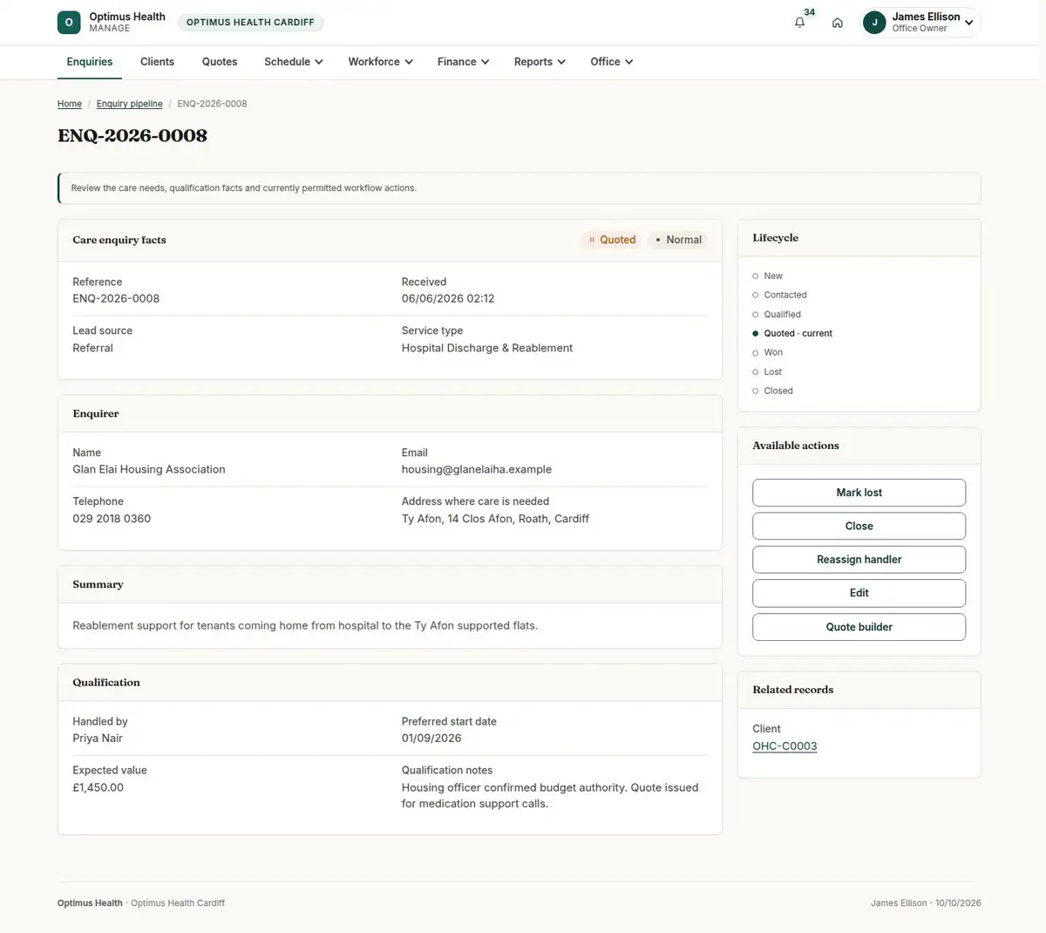Expand the Finance menu
1046x933 pixels.
click(463, 62)
